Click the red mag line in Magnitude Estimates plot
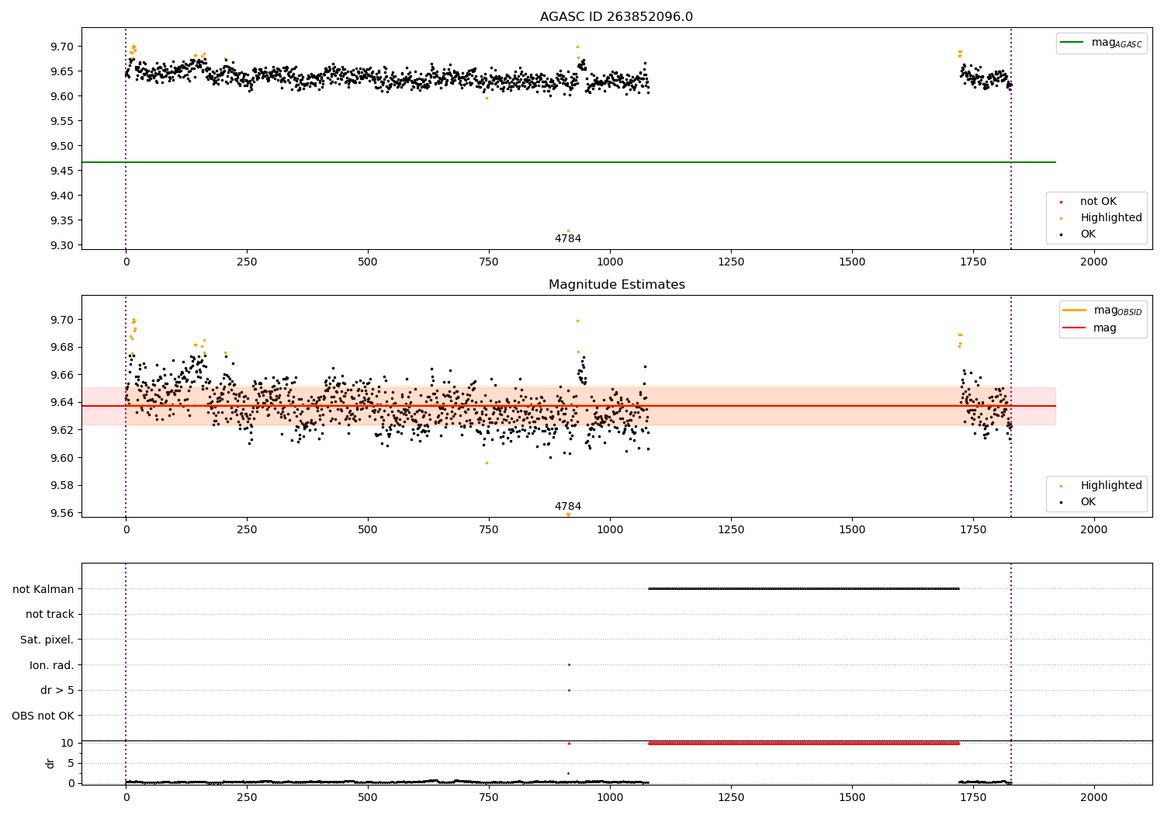Image resolution: width=1164 pixels, height=815 pixels. tap(569, 406)
